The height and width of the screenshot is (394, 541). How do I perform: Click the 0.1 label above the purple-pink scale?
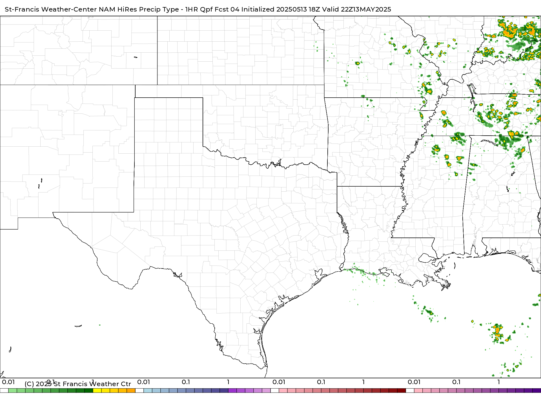tap(456, 382)
